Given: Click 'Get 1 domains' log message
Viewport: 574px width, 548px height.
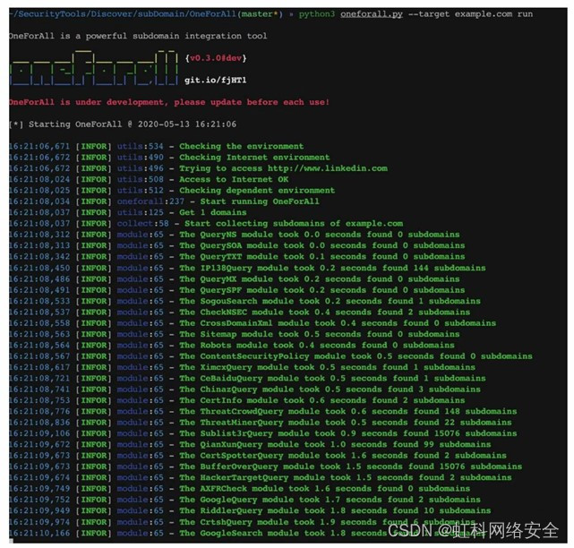Looking at the screenshot, I should [213, 212].
